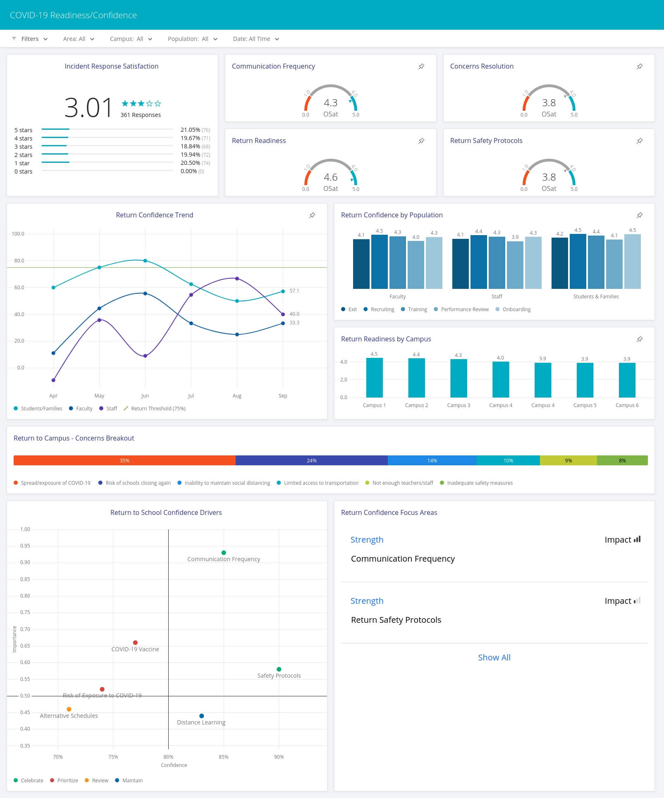Open the Date: All Time dropdown
Viewport: 664px width, 798px height.
tap(256, 39)
